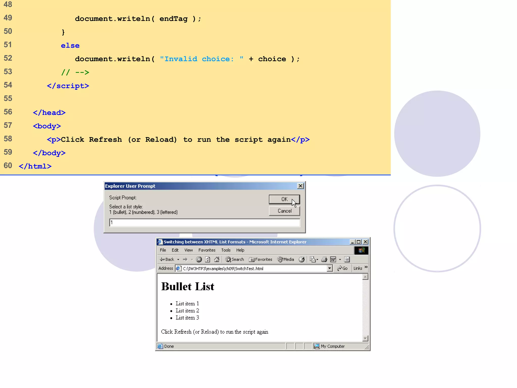Click the Forward arrow in the toolbar
The image size is (517, 388).
(x=185, y=259)
